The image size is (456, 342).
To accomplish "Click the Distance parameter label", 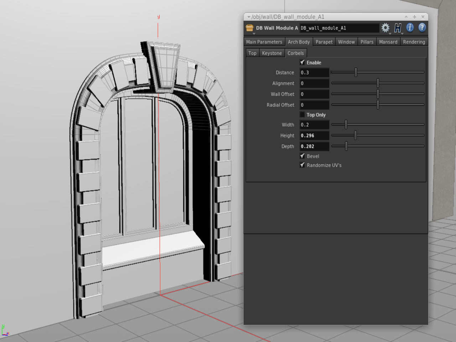I will pos(285,73).
